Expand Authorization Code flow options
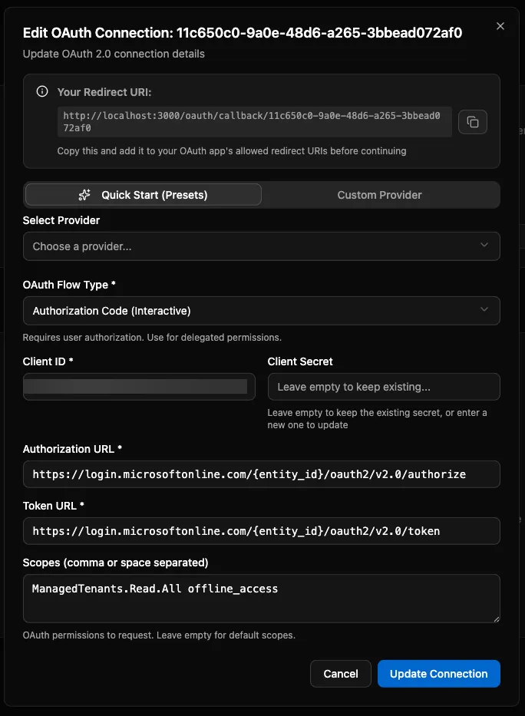Image resolution: width=525 pixels, height=716 pixels. pyautogui.click(x=262, y=310)
